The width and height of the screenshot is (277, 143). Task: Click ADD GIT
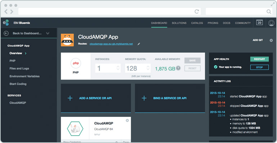pos(258,40)
